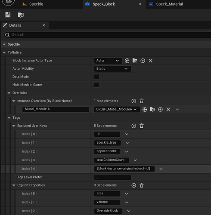Viewport: 211px width, 215px height.
Task: Clear the Block Instance Actor Type value
Action: pyautogui.click(x=150, y=61)
